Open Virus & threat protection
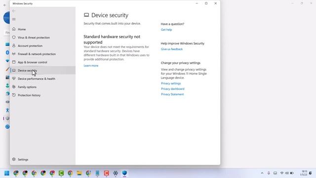 [x=43, y=38]
